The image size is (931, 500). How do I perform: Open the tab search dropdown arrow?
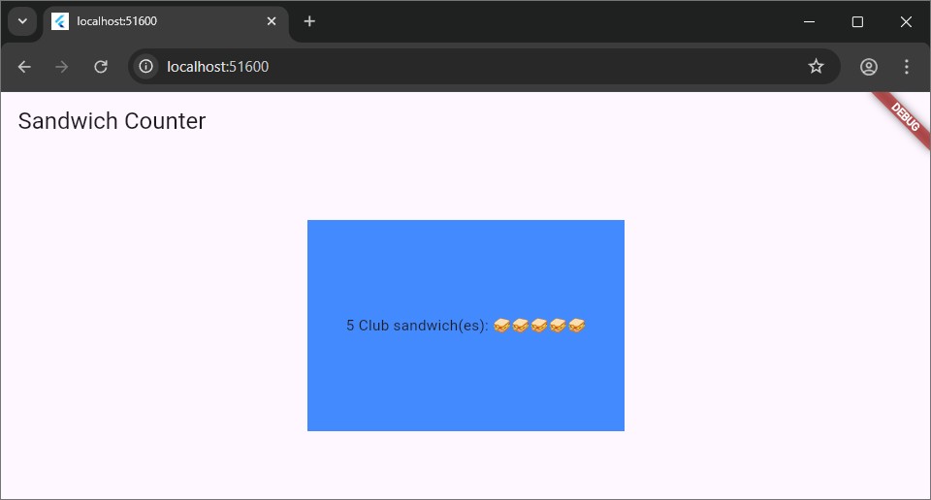click(x=21, y=21)
